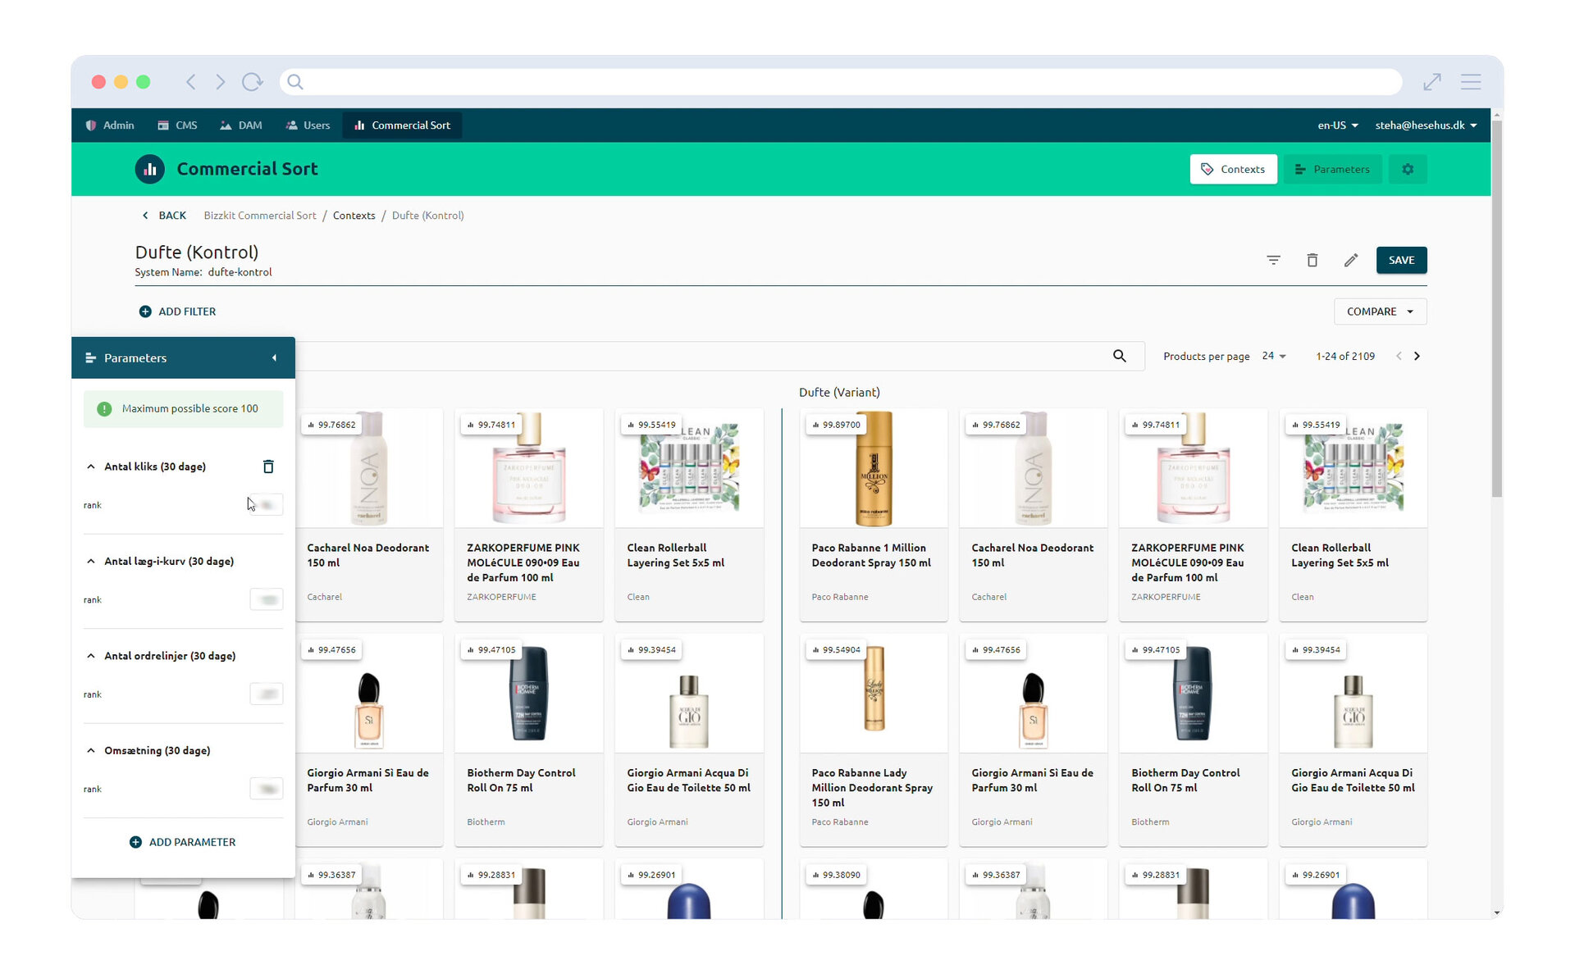This screenshot has width=1575, height=974.
Task: Open Paco Rabanne 1 Million Deodorant thumbnail
Action: click(x=874, y=469)
